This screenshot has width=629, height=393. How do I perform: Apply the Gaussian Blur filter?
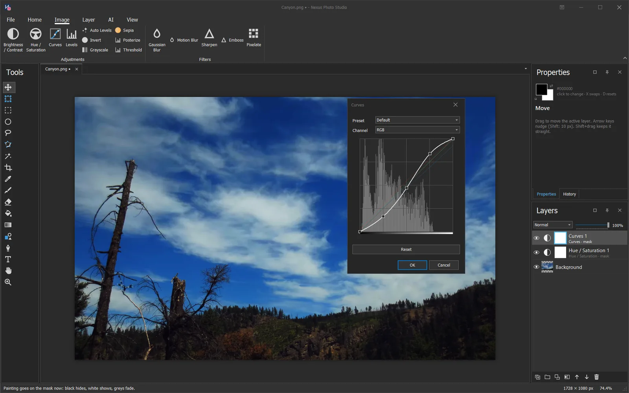157,40
